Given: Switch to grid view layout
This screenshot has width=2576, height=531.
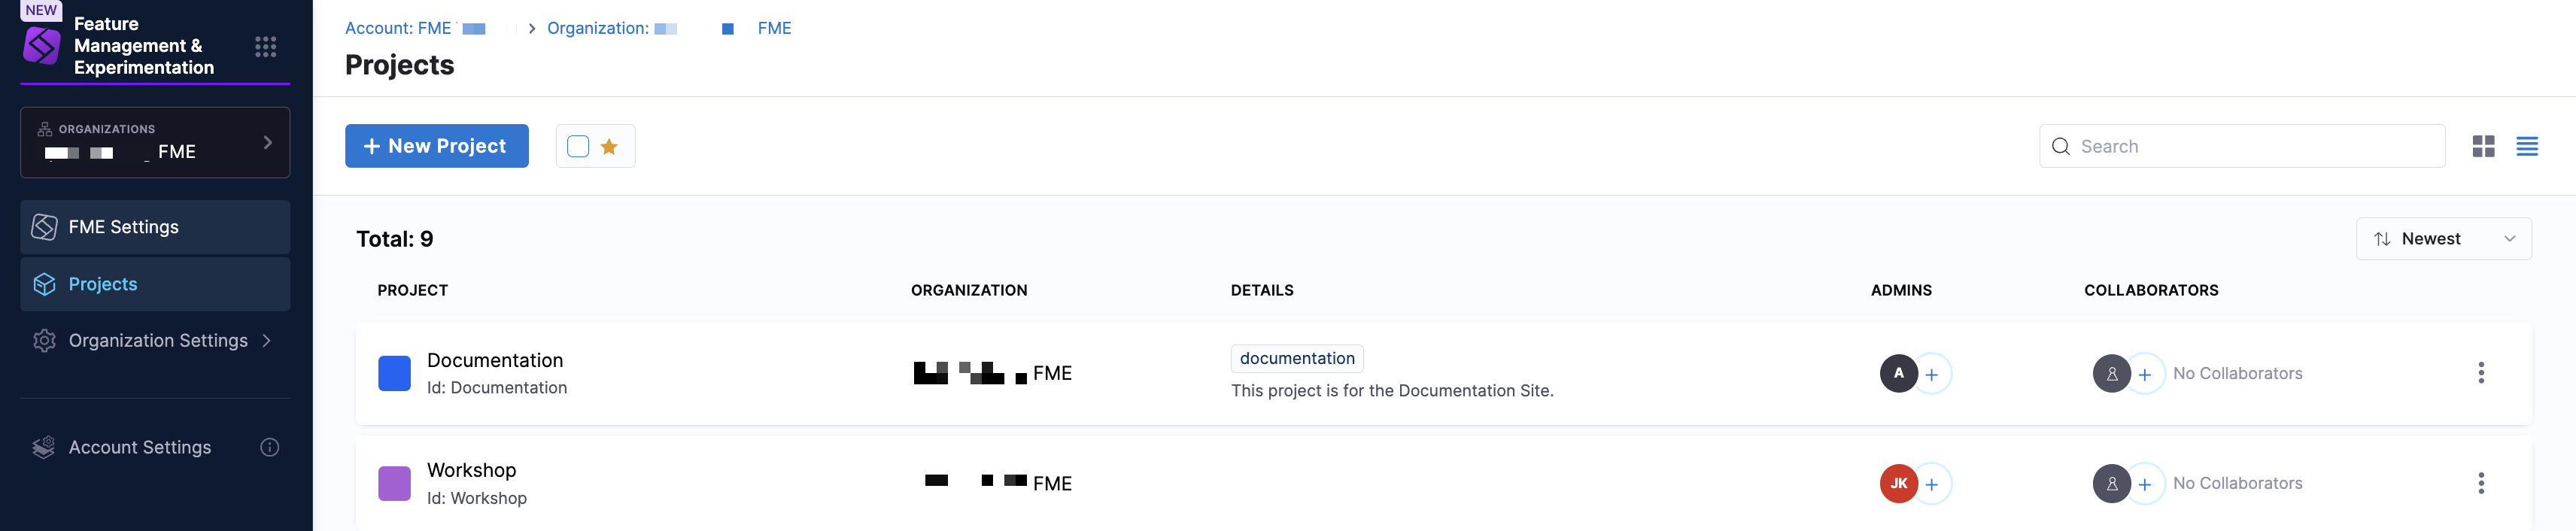Looking at the screenshot, I should (x=2483, y=147).
